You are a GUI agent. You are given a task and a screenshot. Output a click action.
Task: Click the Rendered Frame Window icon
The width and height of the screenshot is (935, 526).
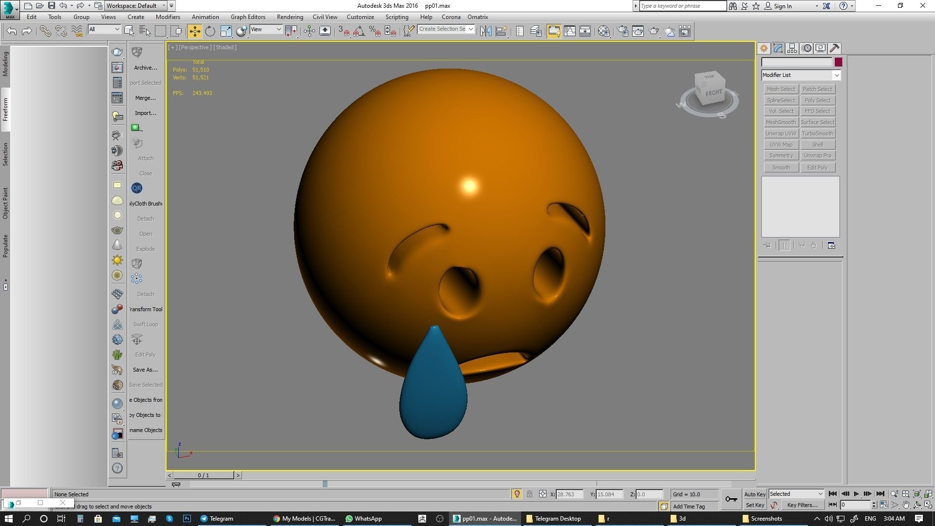tap(638, 31)
